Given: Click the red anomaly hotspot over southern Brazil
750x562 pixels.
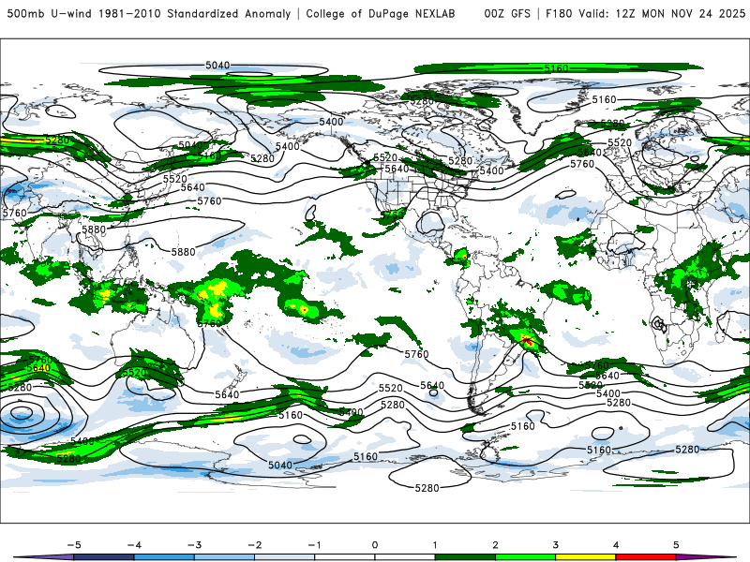Looking at the screenshot, I should [527, 341].
